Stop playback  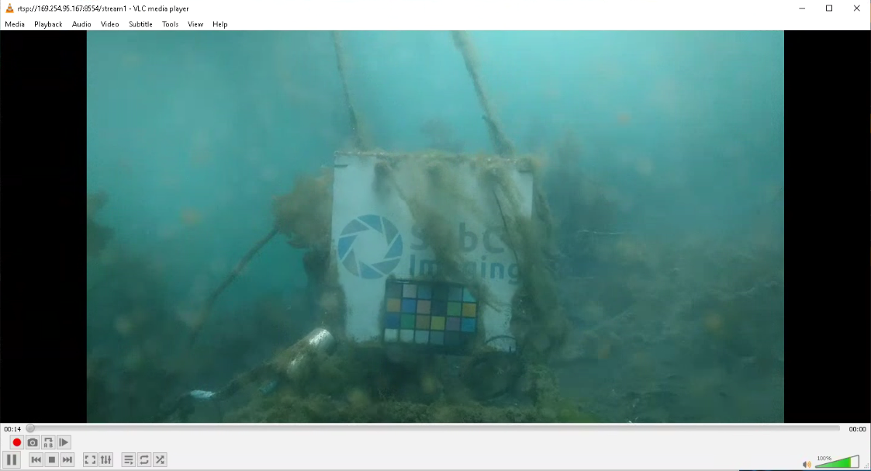click(x=52, y=460)
